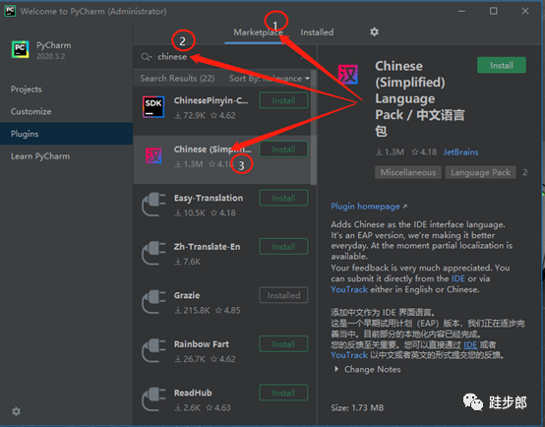Viewport: 545px width, 427px height.
Task: Click the YouTrack link in the Chinese description
Action: coord(349,355)
